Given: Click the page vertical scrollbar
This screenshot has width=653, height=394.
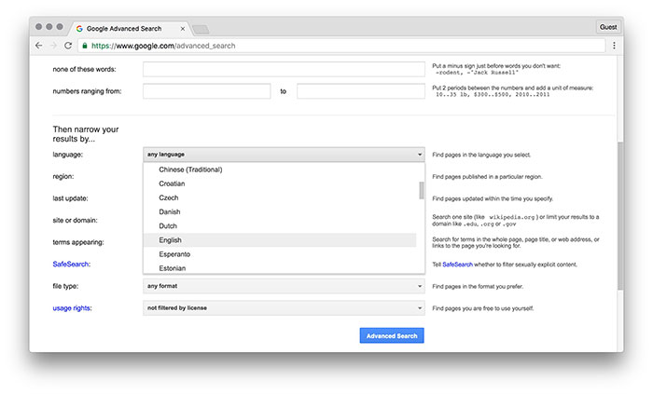Looking at the screenshot, I should click(x=620, y=216).
